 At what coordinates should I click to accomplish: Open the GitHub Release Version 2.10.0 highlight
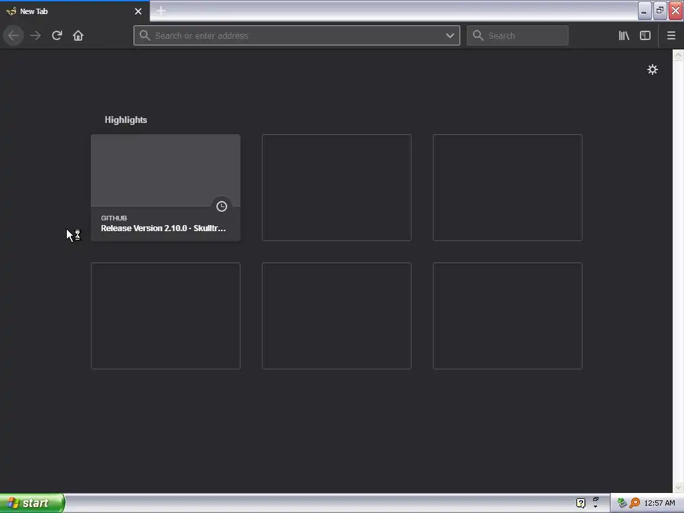(x=166, y=188)
